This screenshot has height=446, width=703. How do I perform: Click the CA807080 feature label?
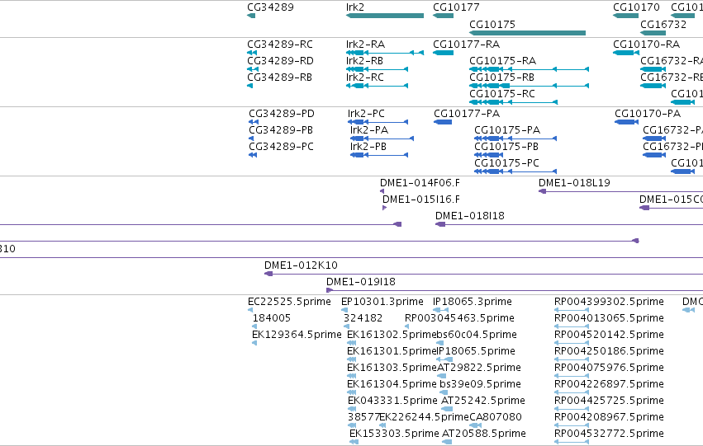pyautogui.click(x=496, y=418)
